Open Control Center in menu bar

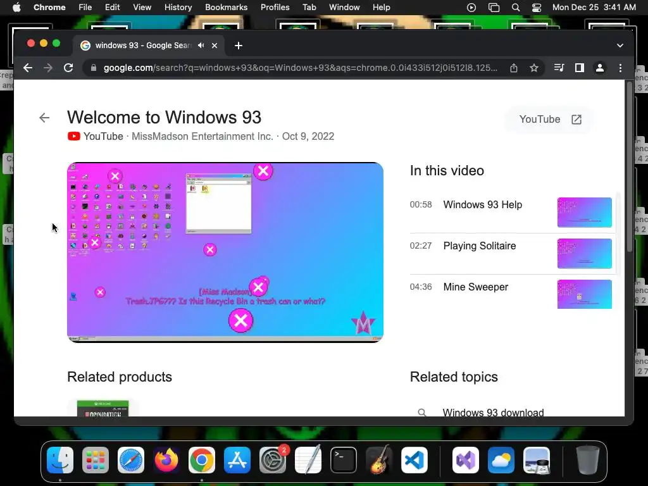[x=537, y=8]
